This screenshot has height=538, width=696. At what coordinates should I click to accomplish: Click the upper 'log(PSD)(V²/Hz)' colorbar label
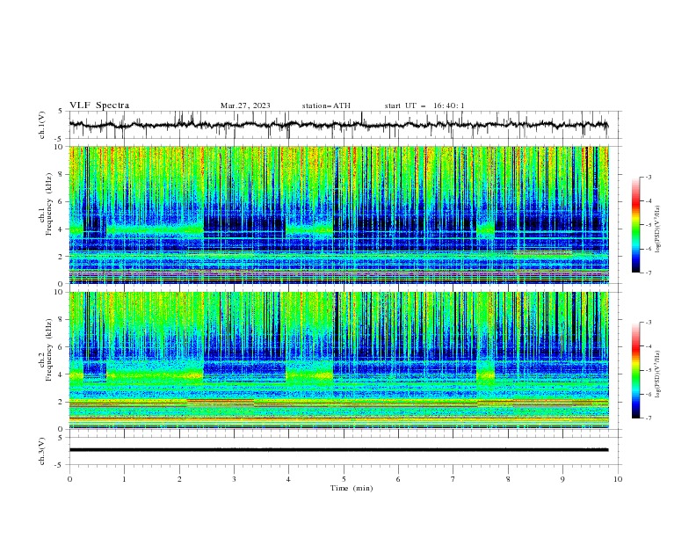click(x=658, y=229)
